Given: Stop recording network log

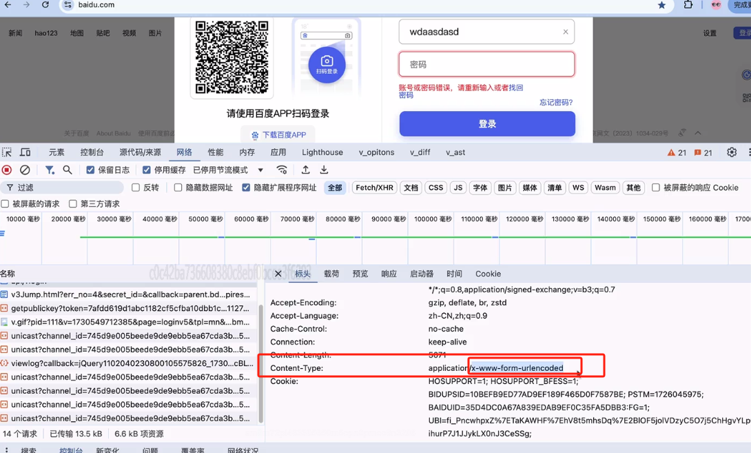Looking at the screenshot, I should click(7, 170).
